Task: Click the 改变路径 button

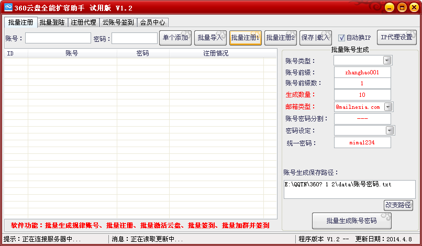Action: pyautogui.click(x=398, y=205)
